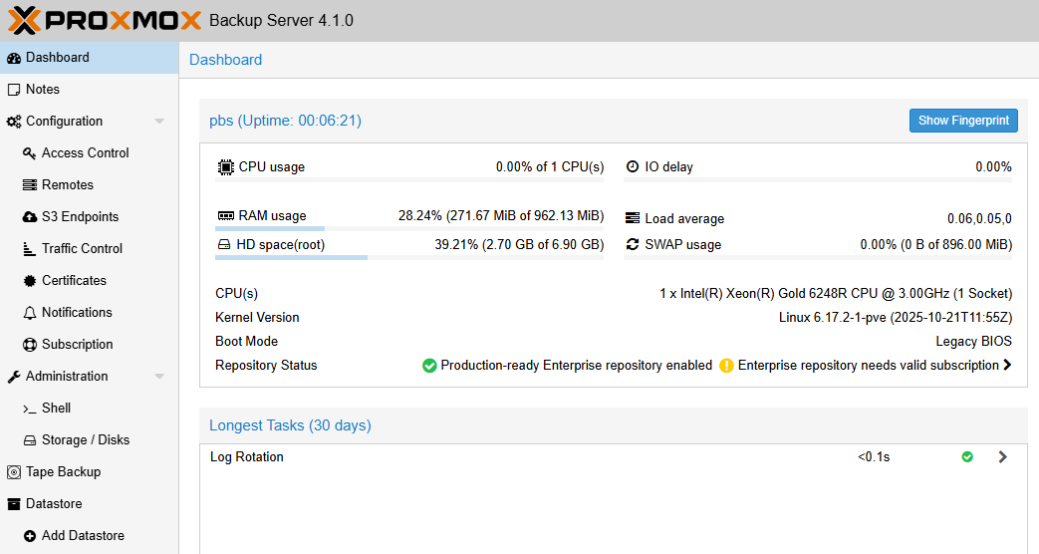Image resolution: width=1039 pixels, height=554 pixels.
Task: Click the Datastore archive icon
Action: click(x=14, y=504)
